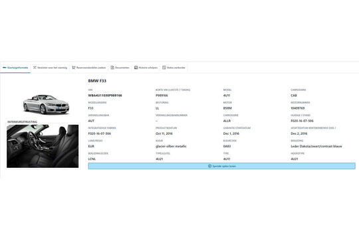Click the document icon beside Documenten
This screenshot has width=359, height=239.
click(x=112, y=68)
